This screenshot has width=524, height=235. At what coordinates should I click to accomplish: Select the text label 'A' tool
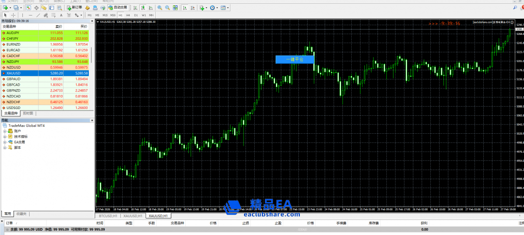(x=61, y=15)
